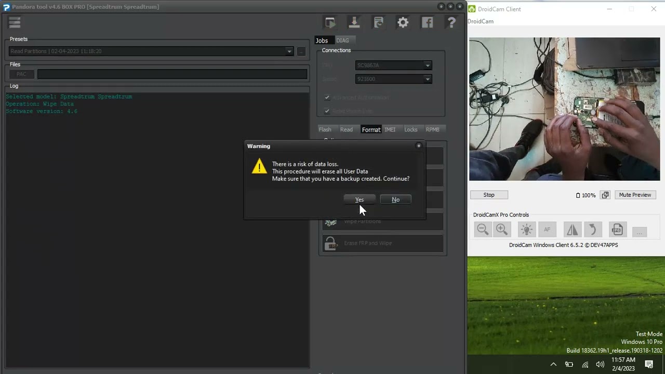Open DroidCam more controls ellipsis
The height and width of the screenshot is (374, 665).
pyautogui.click(x=640, y=232)
